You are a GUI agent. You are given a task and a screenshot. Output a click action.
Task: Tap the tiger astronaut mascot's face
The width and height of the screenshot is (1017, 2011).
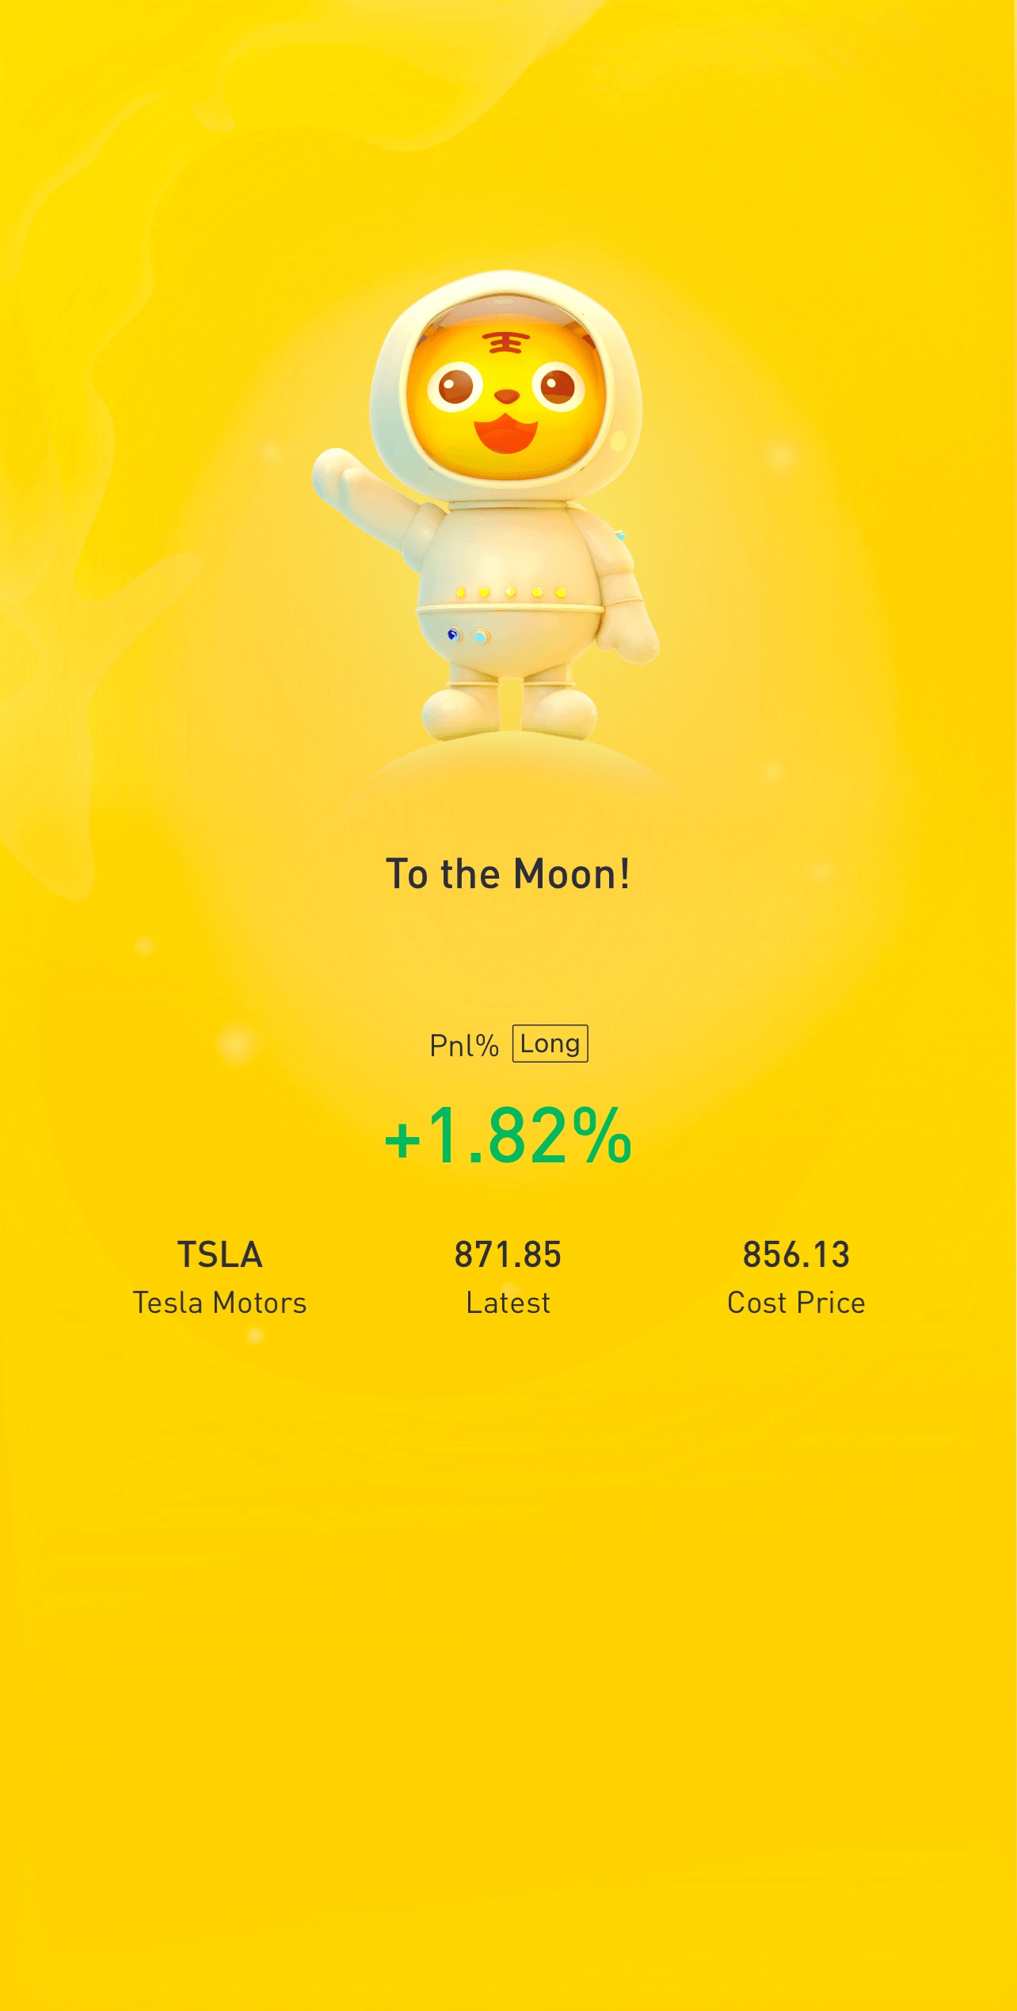[507, 396]
